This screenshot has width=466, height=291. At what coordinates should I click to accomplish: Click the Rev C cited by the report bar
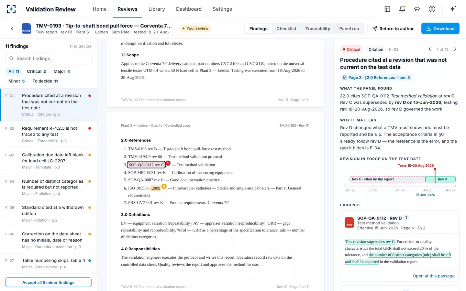[387, 179]
